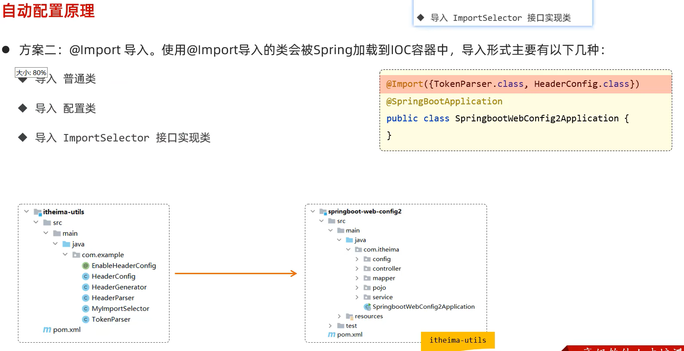
Task: Click the HeaderConfig class icon
Action: pos(86,276)
